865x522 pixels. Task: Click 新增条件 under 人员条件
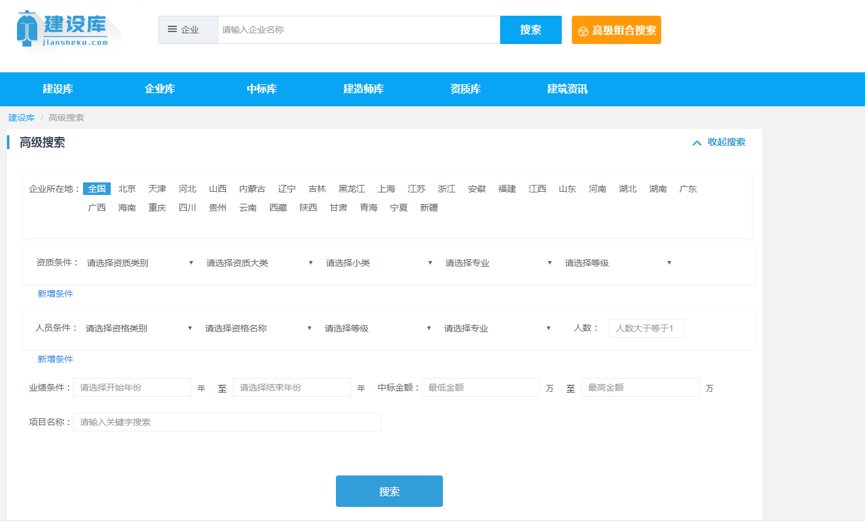(x=55, y=359)
